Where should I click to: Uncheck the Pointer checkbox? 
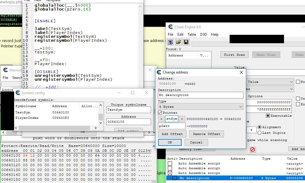coord(160,112)
